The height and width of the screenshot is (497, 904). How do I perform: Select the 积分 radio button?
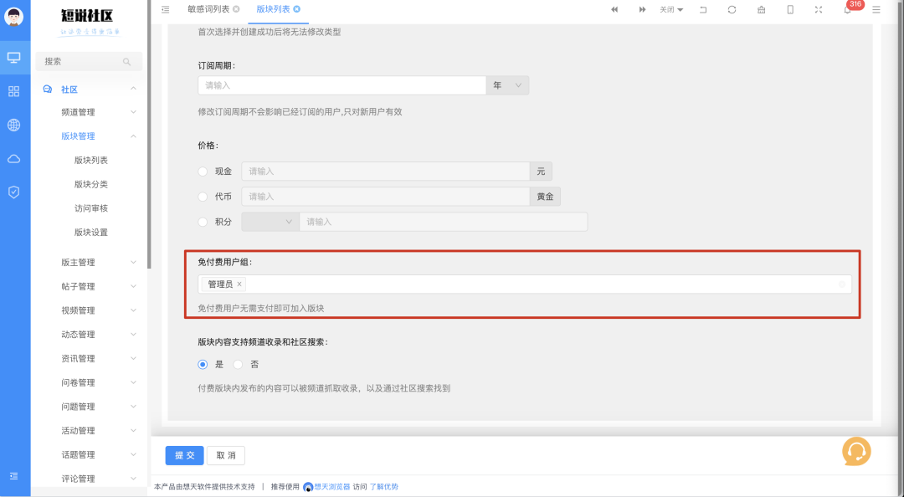coord(201,221)
